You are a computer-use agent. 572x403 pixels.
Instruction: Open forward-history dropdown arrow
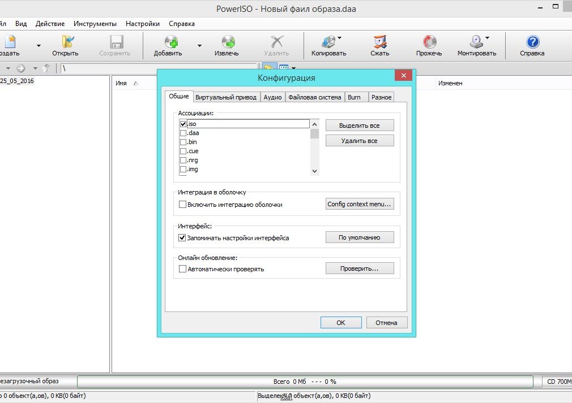click(x=35, y=68)
